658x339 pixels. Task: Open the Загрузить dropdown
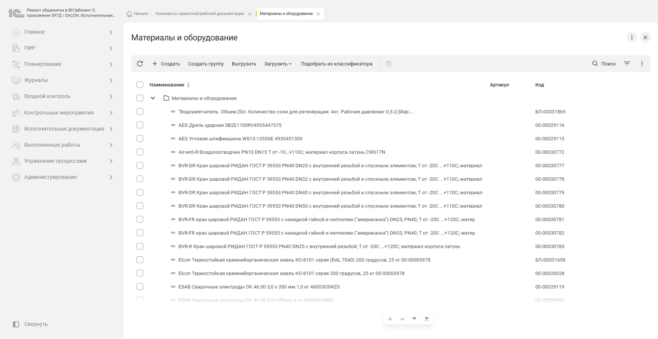[278, 64]
